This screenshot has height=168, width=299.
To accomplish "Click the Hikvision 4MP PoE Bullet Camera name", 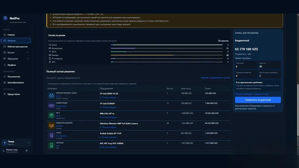I will point(119,124).
